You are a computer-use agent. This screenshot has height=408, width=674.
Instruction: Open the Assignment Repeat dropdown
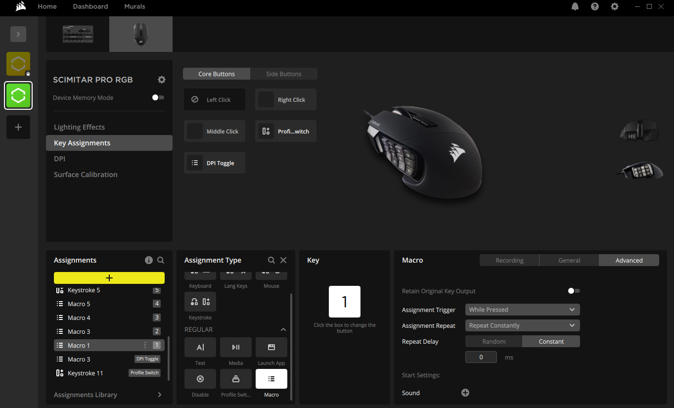[523, 325]
